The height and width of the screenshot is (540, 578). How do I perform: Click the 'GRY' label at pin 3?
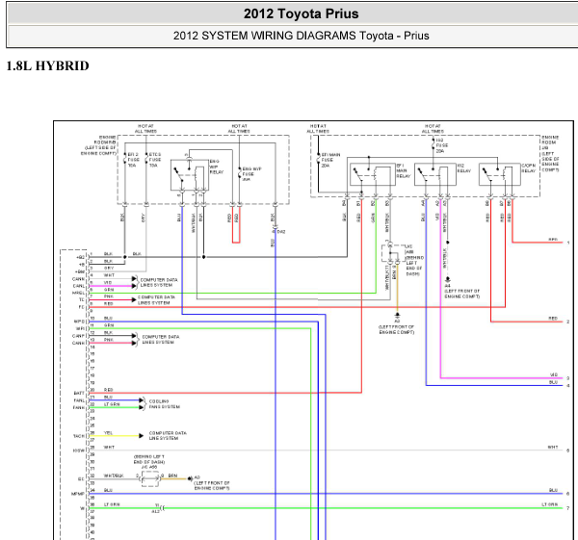pos(109,269)
